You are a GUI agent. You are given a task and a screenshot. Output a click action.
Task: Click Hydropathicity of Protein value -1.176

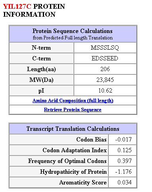(x=123, y=172)
